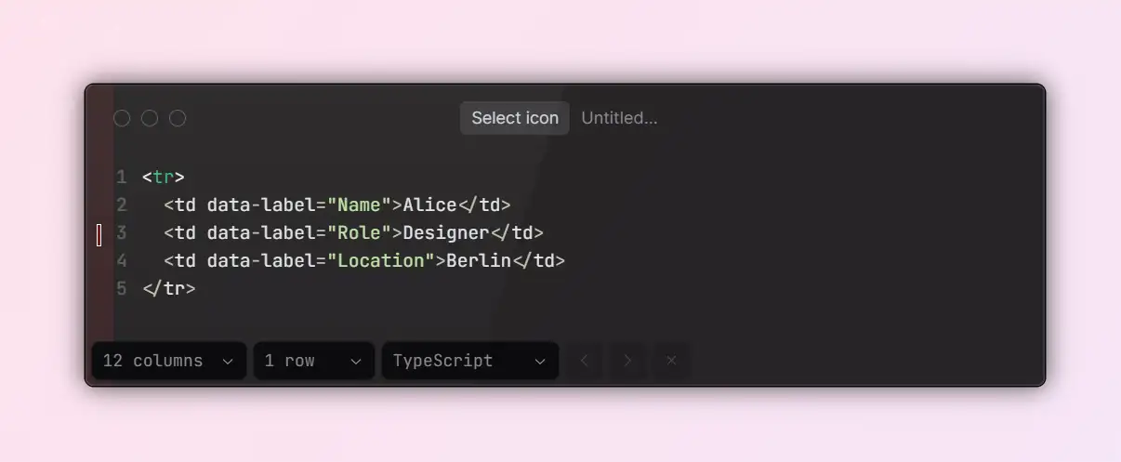The width and height of the screenshot is (1121, 462).
Task: Click the "Location" string on line 4
Action: coord(381,260)
